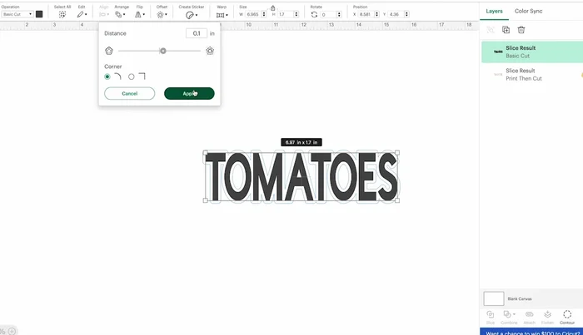The width and height of the screenshot is (583, 335).
Task: Apply the offset
Action: (189, 93)
